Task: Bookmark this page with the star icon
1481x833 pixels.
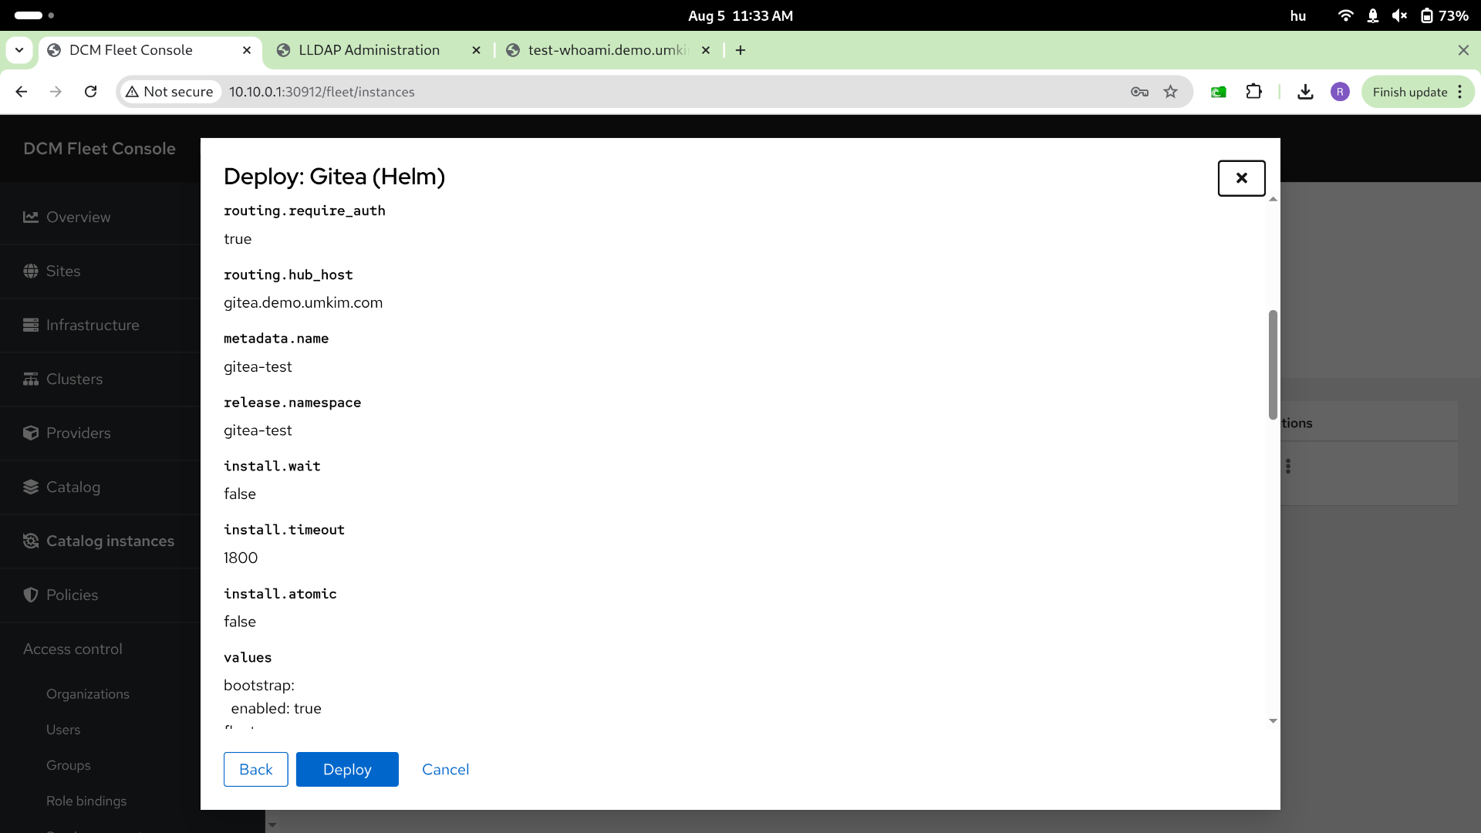Action: 1171,92
